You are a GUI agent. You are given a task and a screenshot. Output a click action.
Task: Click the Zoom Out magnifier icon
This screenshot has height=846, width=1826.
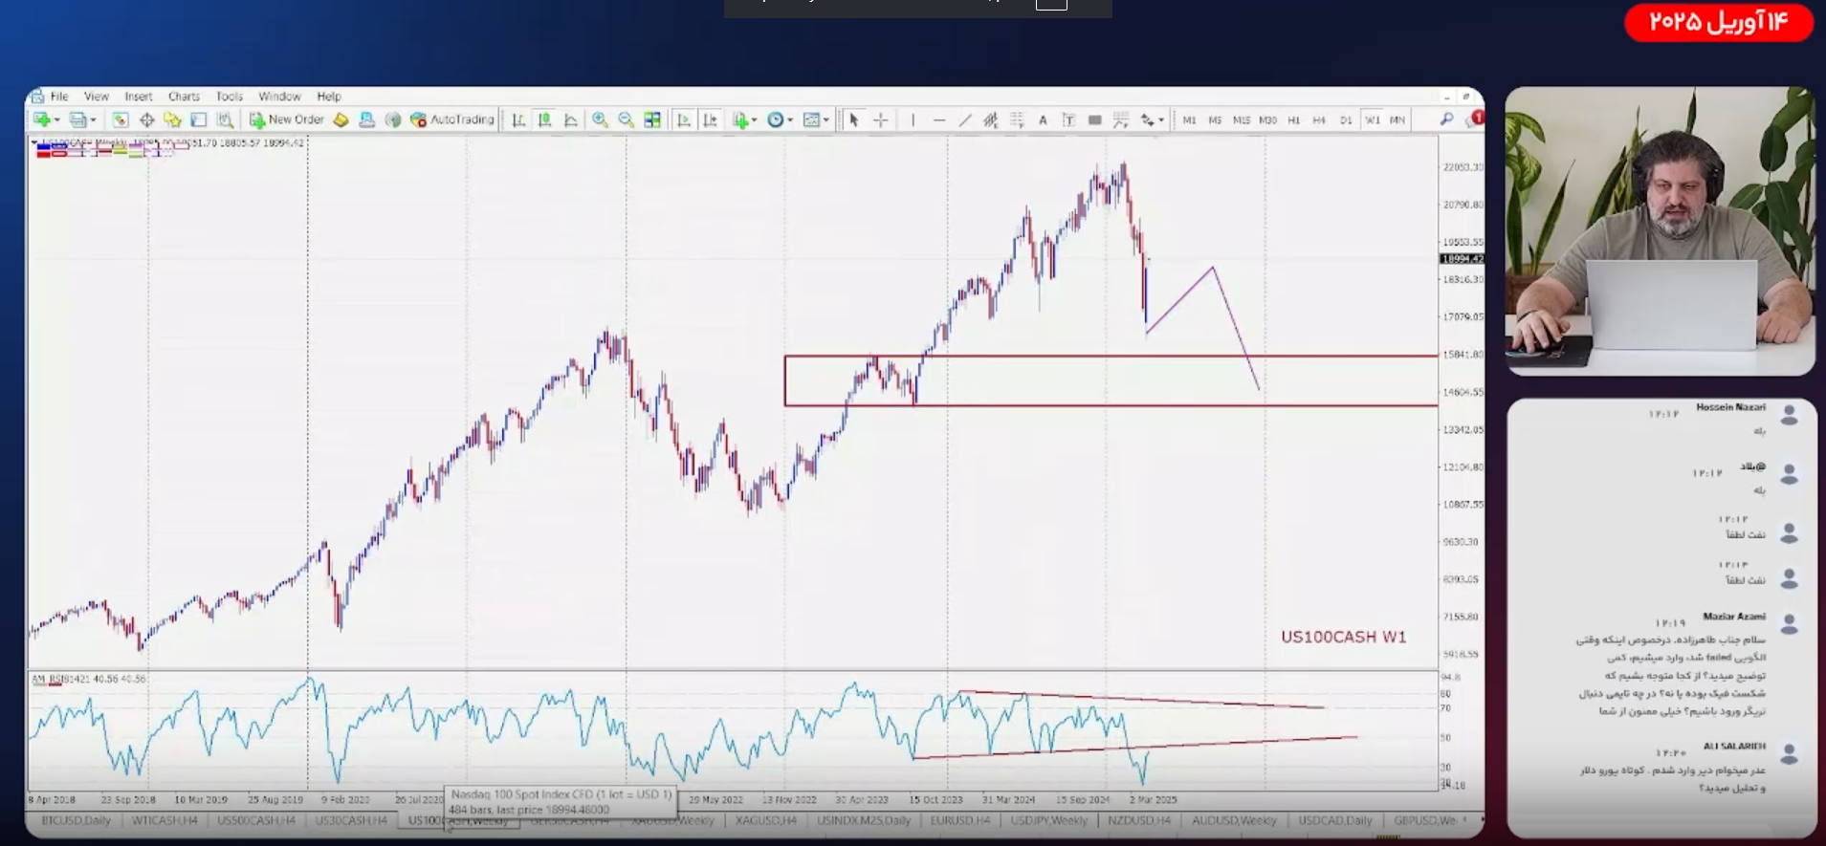point(626,119)
